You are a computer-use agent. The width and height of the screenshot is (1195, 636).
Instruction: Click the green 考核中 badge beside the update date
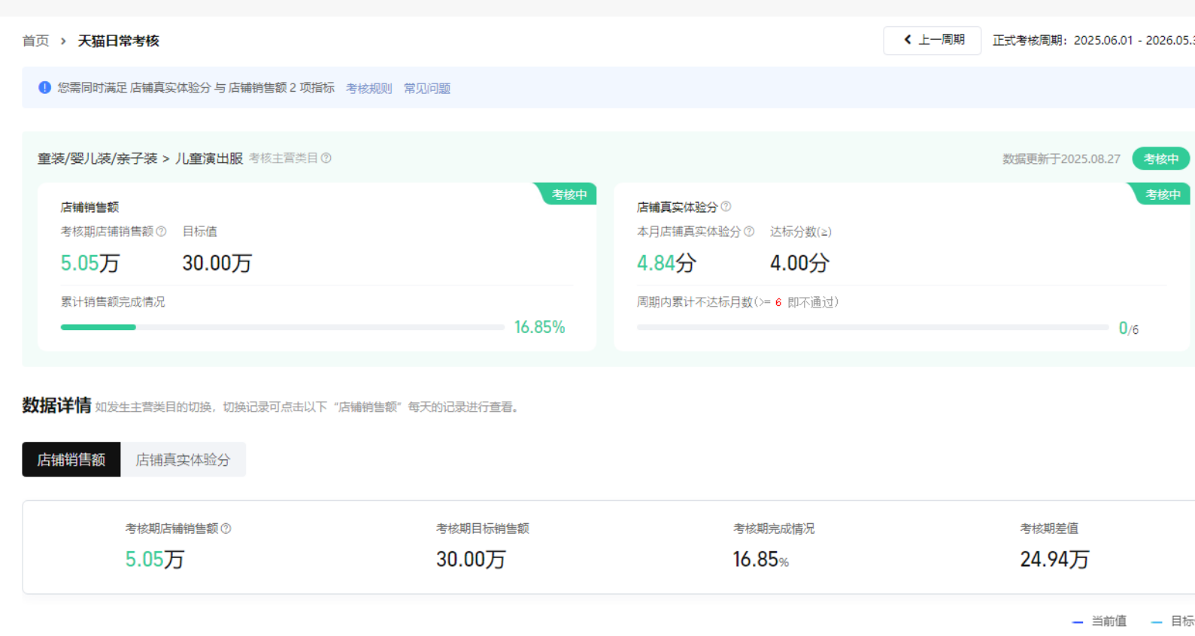(x=1160, y=159)
